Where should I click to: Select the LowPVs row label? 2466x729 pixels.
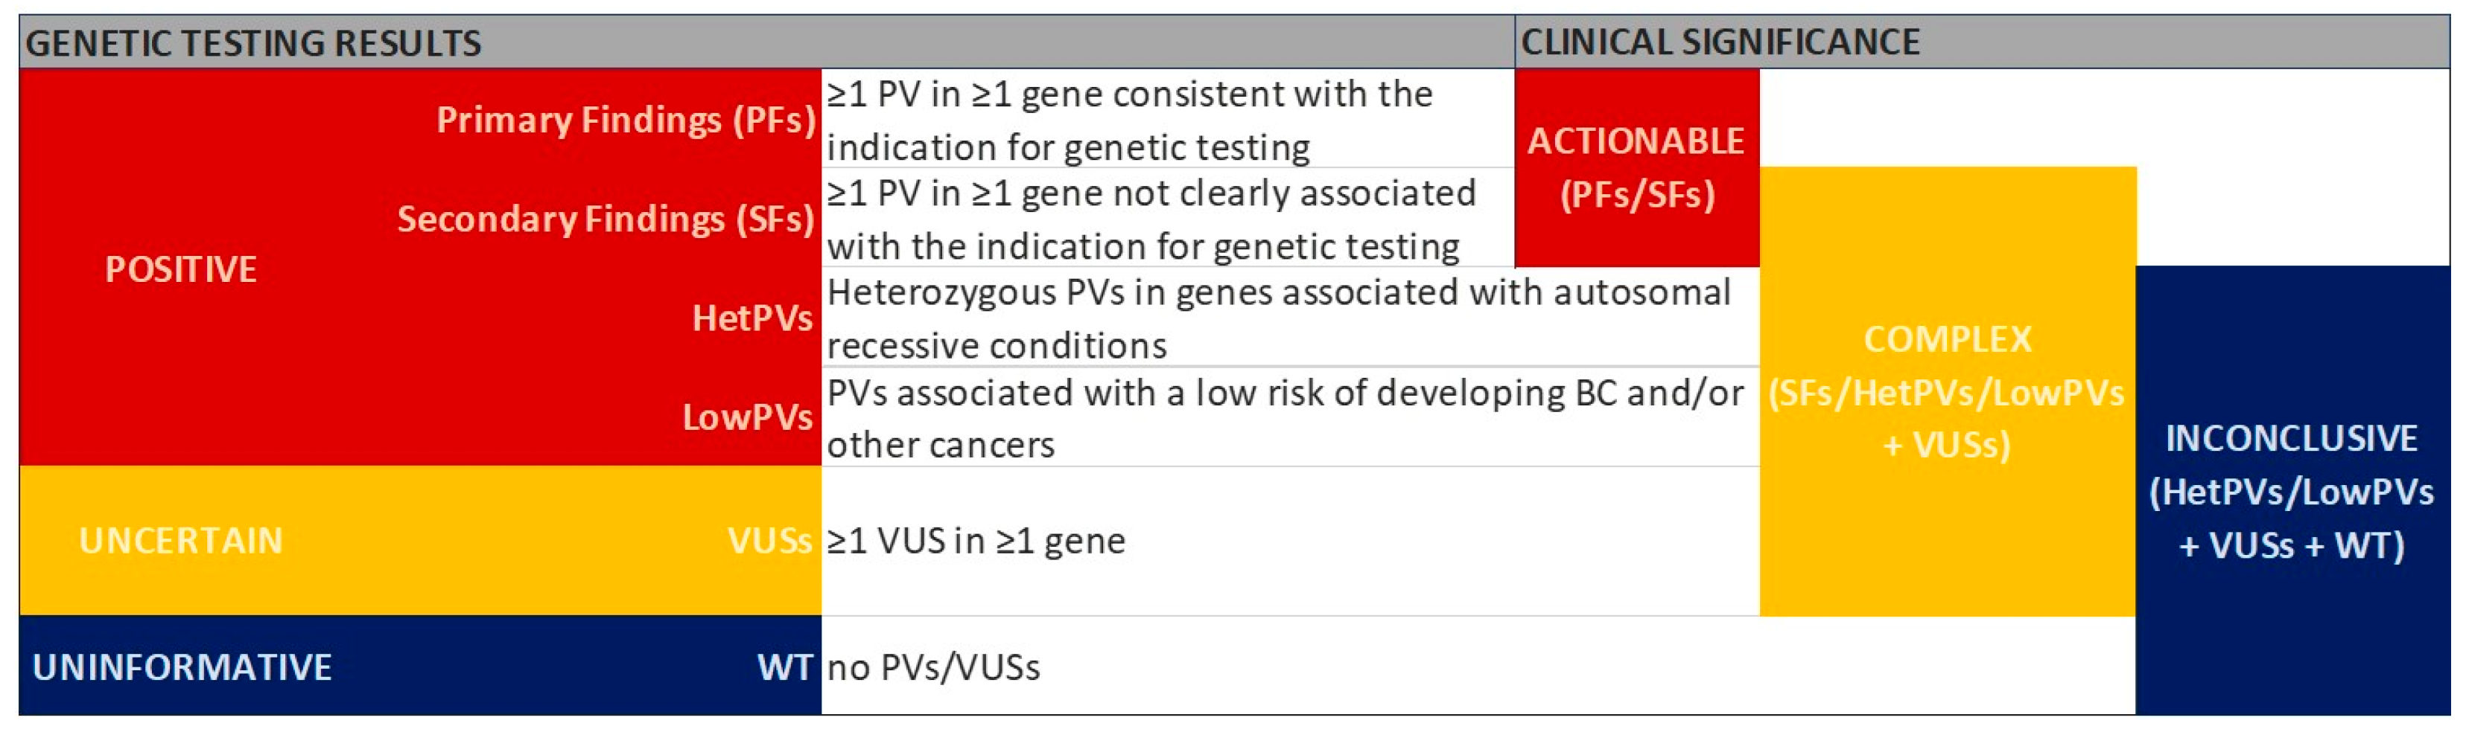click(x=747, y=417)
